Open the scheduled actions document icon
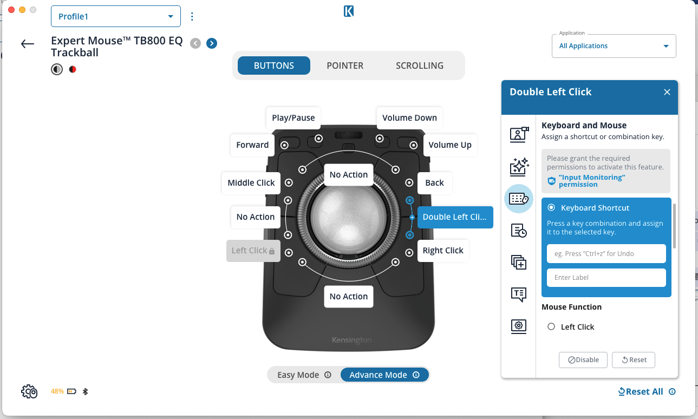Image resolution: width=698 pixels, height=419 pixels. tap(519, 230)
